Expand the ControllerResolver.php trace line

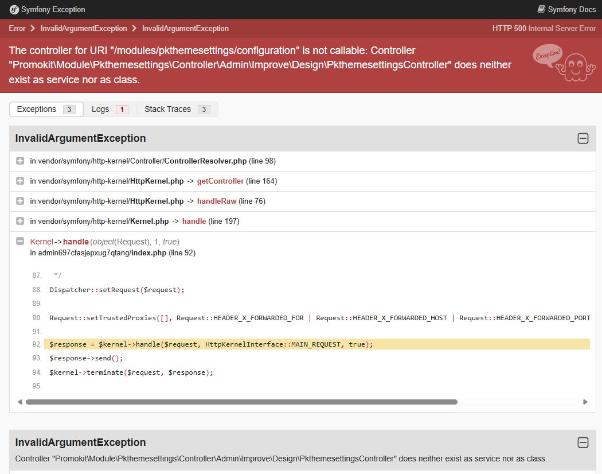tap(20, 161)
